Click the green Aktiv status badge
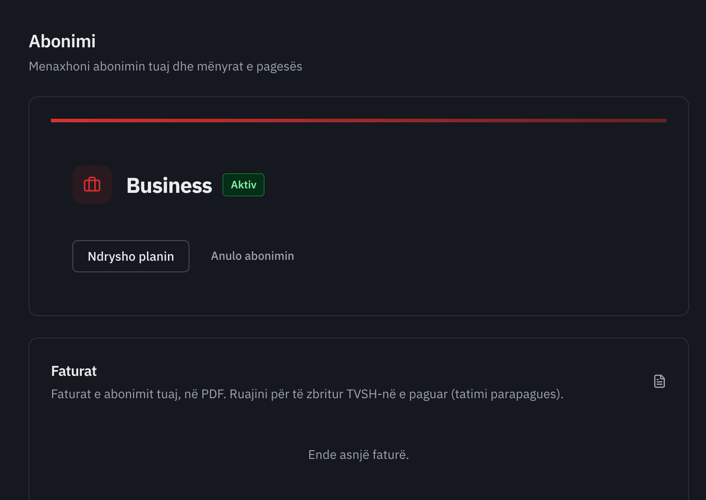Screen dimensions: 706x500 pyautogui.click(x=244, y=185)
